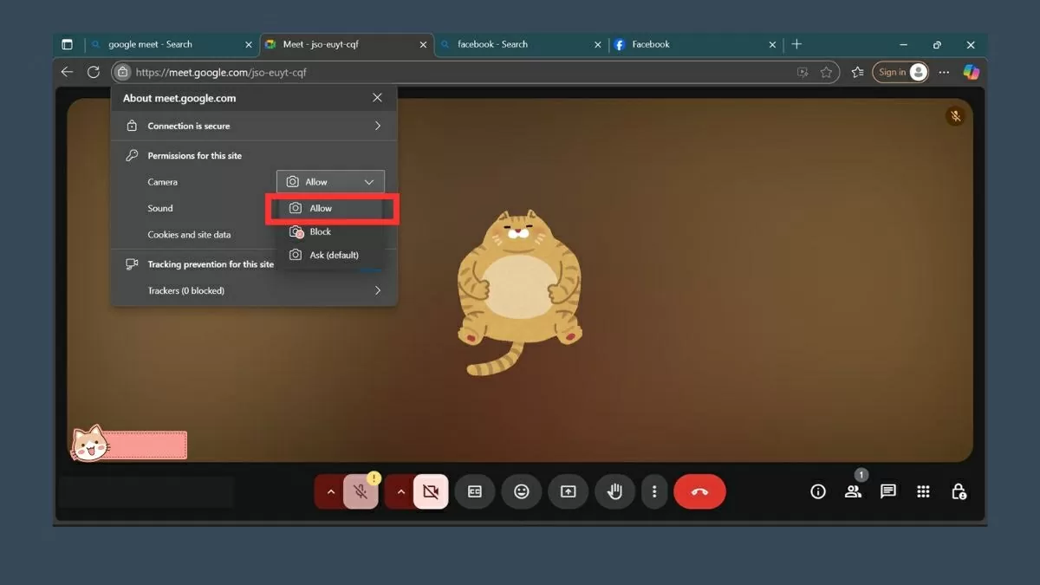The width and height of the screenshot is (1040, 585).
Task: Turn the camera back on
Action: 431,491
